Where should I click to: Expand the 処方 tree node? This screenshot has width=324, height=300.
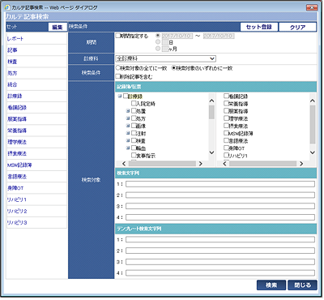pyautogui.click(x=128, y=118)
